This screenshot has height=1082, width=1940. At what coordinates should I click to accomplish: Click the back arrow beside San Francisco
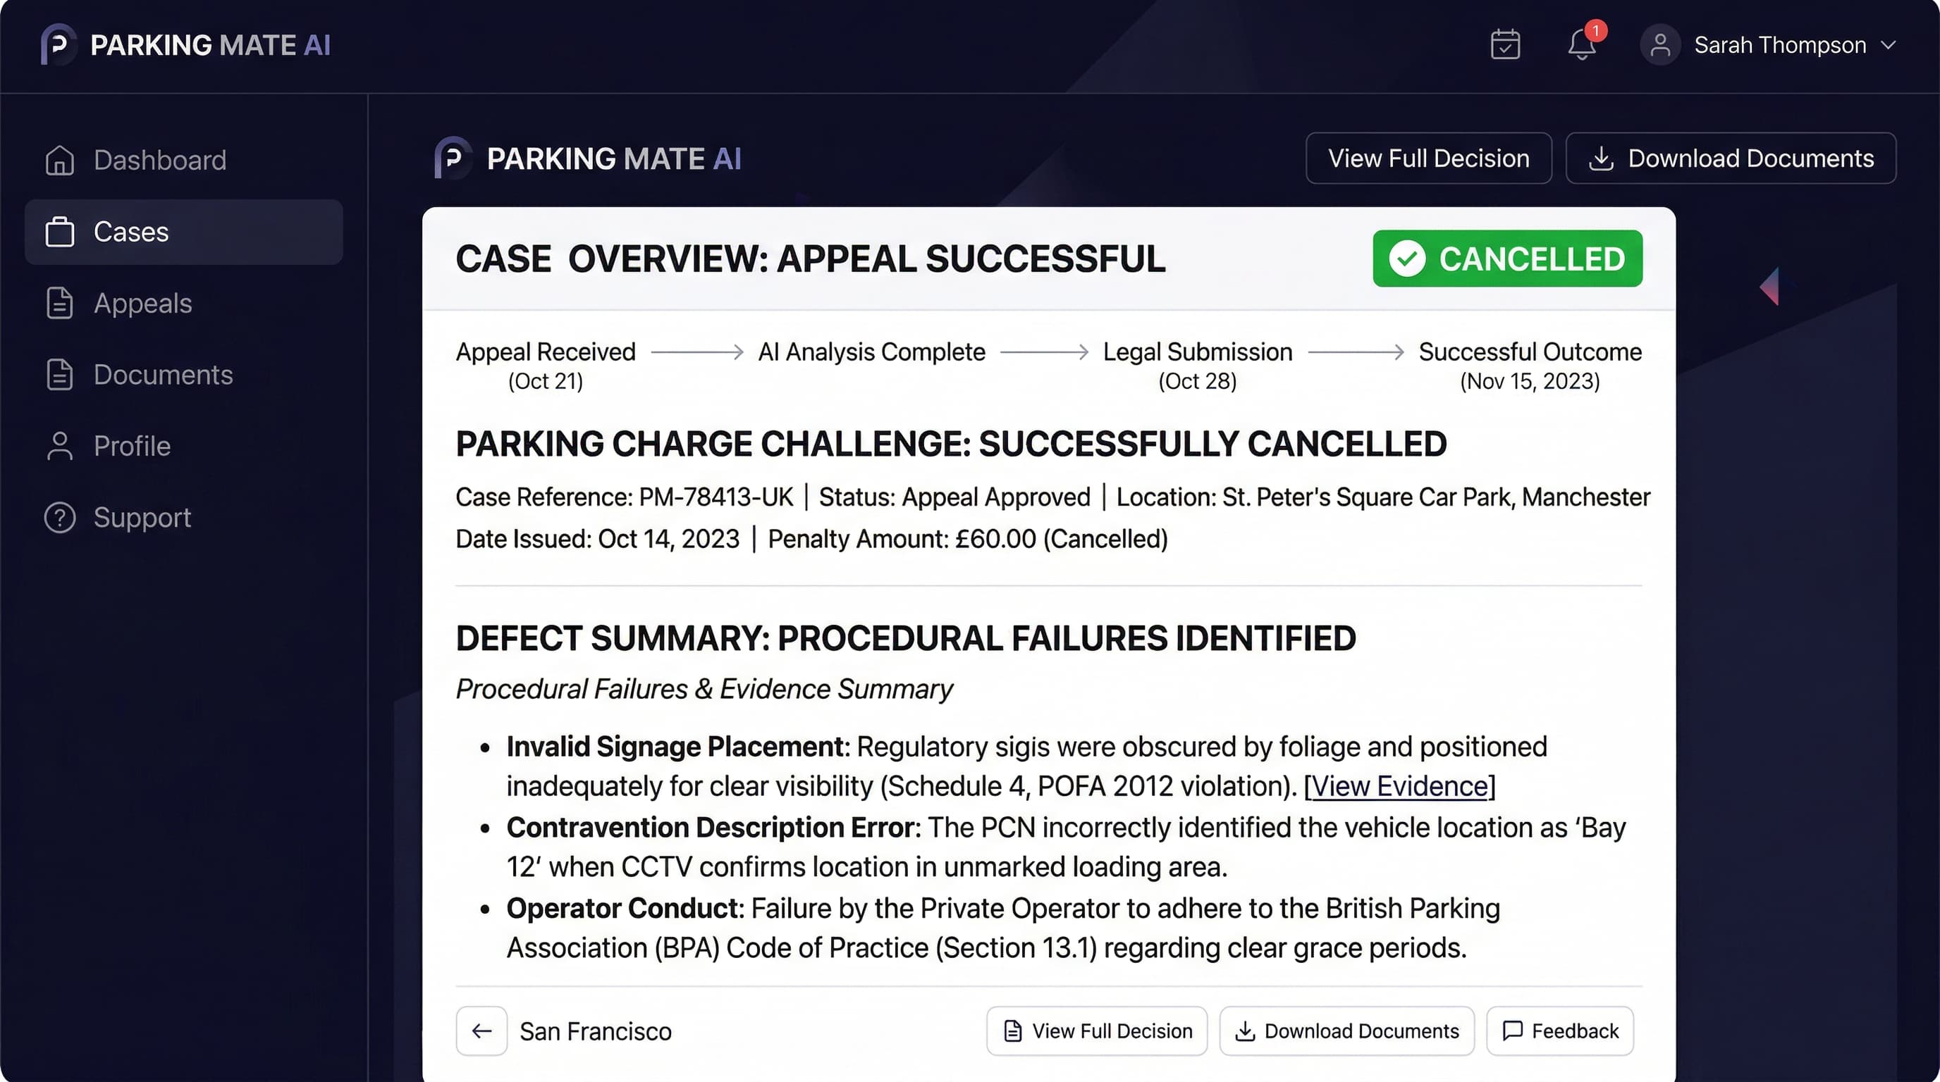[x=481, y=1031]
